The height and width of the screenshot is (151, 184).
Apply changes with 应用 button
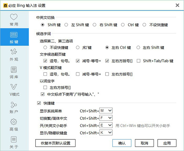[x=167, y=143]
